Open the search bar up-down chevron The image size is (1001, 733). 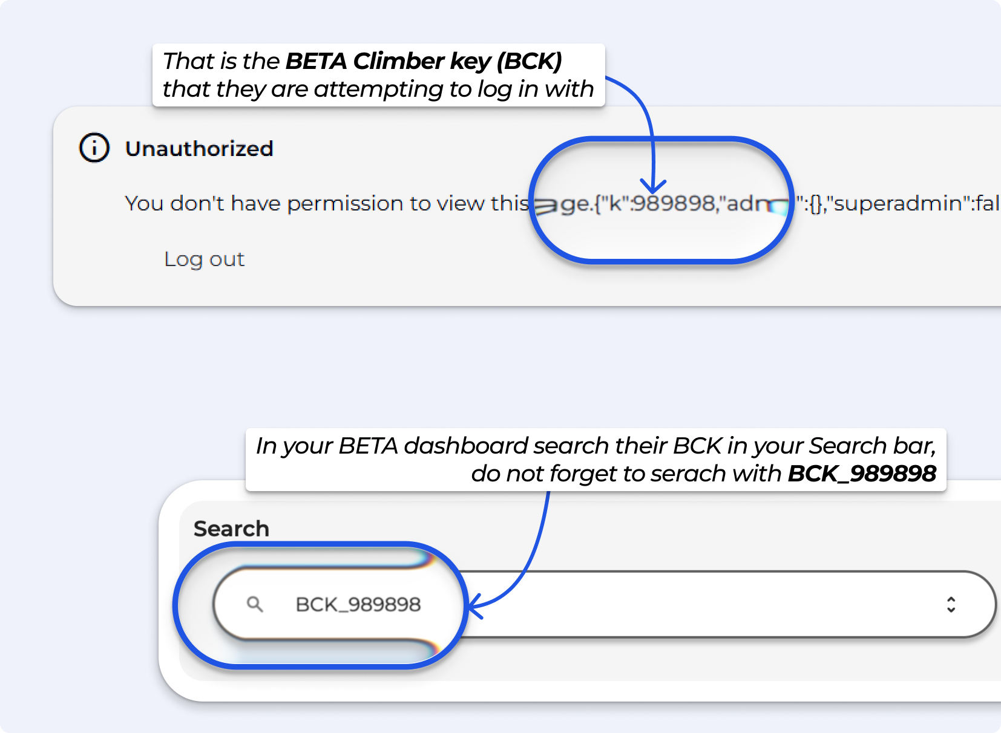(951, 604)
